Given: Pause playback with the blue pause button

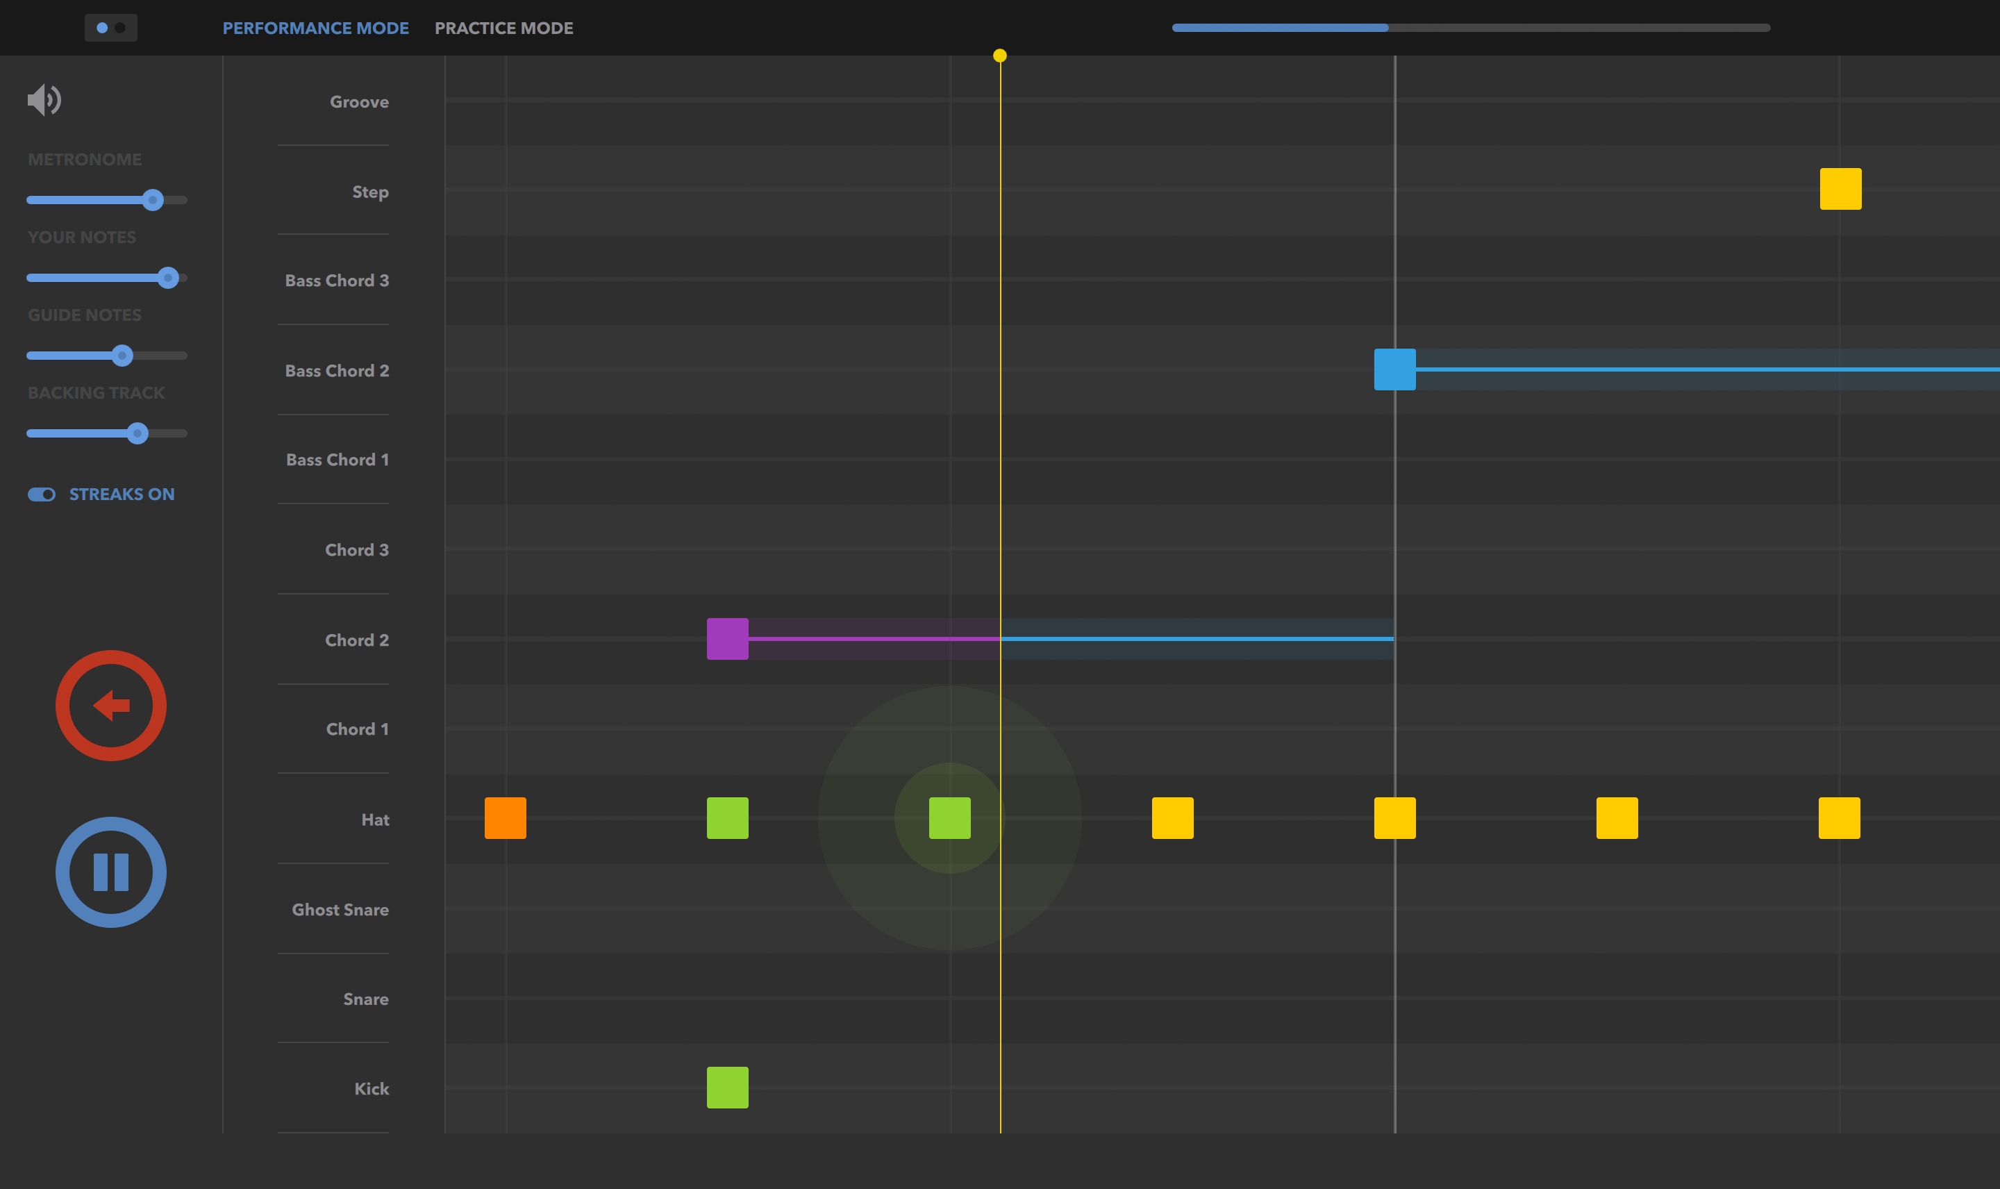Looking at the screenshot, I should (x=110, y=872).
